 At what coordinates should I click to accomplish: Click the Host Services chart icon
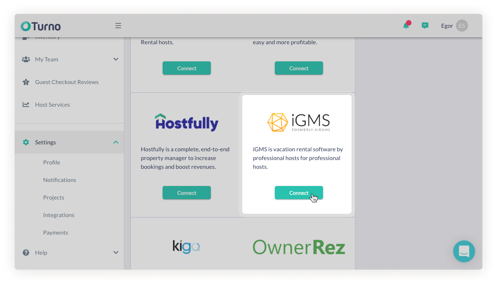pos(26,104)
